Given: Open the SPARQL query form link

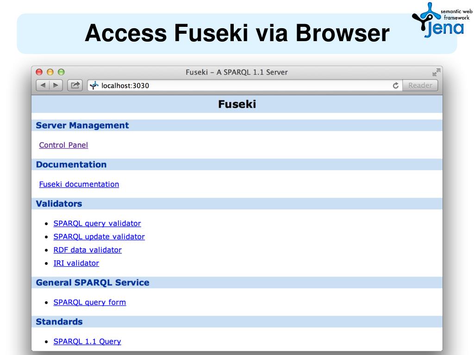Looking at the screenshot, I should click(x=89, y=302).
